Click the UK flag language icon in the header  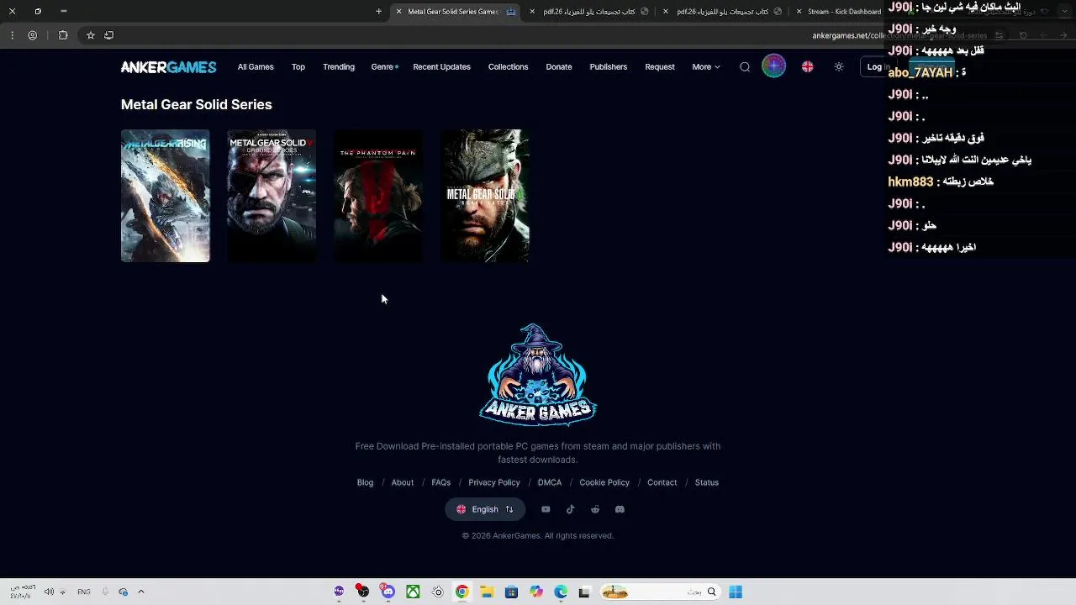pos(808,67)
